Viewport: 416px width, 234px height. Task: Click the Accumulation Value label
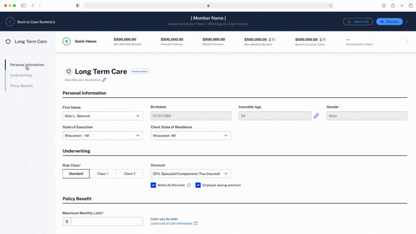(359, 44)
